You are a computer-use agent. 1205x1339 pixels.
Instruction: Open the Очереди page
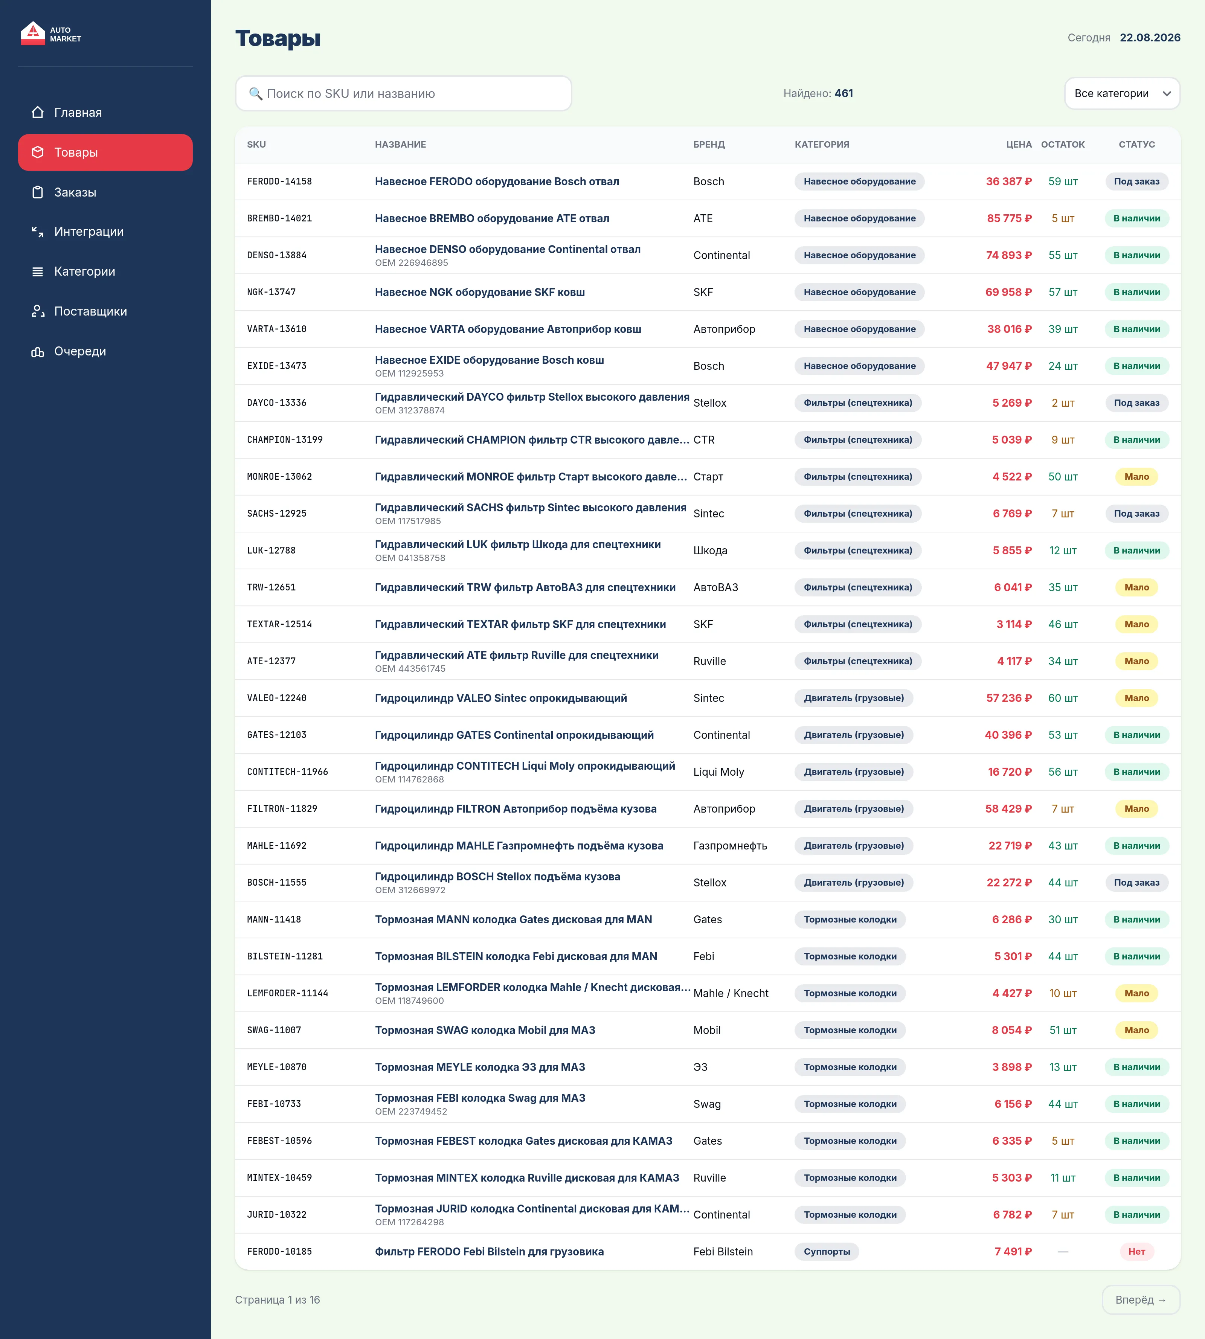pos(105,351)
